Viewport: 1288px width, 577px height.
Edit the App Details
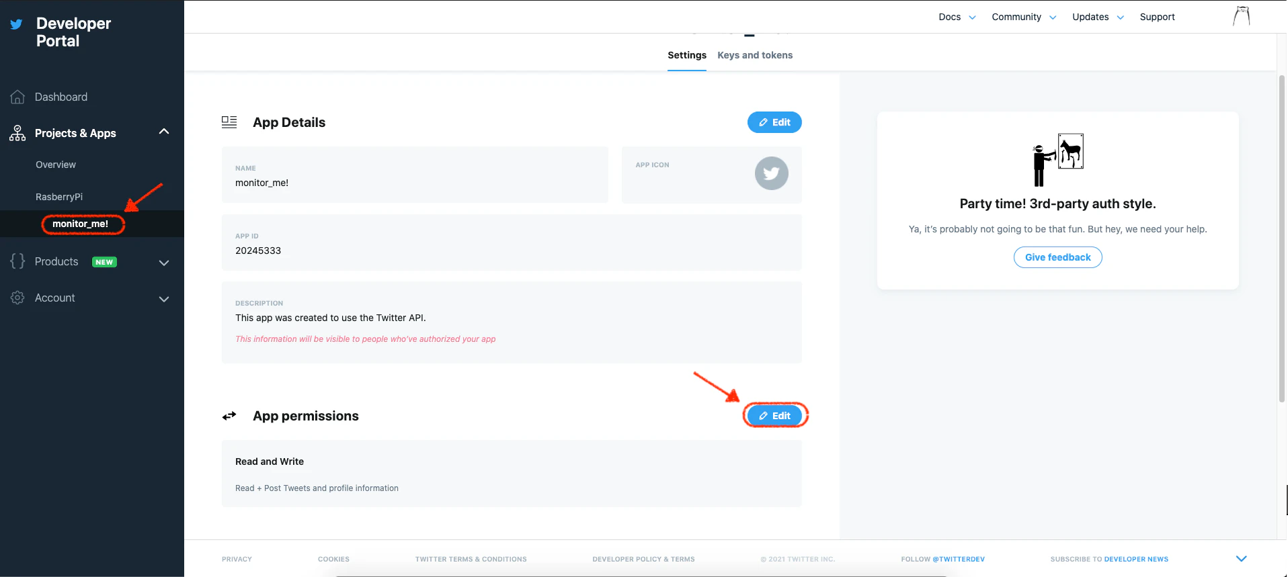pos(774,122)
